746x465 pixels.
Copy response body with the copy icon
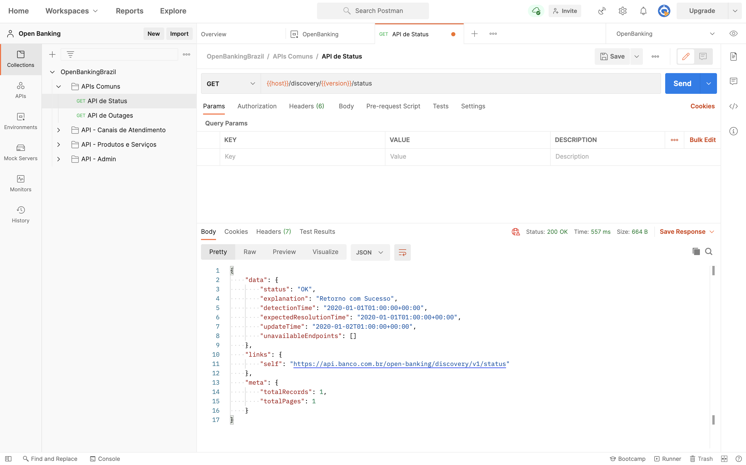pyautogui.click(x=696, y=252)
